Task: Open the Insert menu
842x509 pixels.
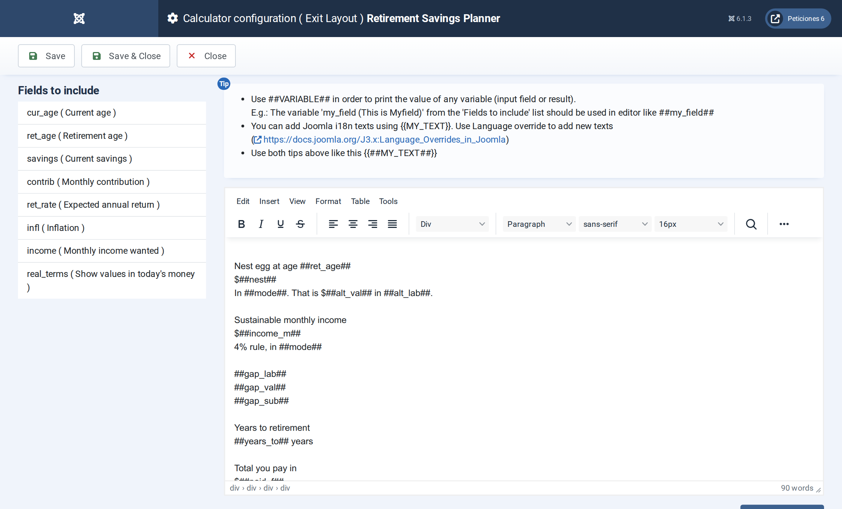Action: pos(269,201)
